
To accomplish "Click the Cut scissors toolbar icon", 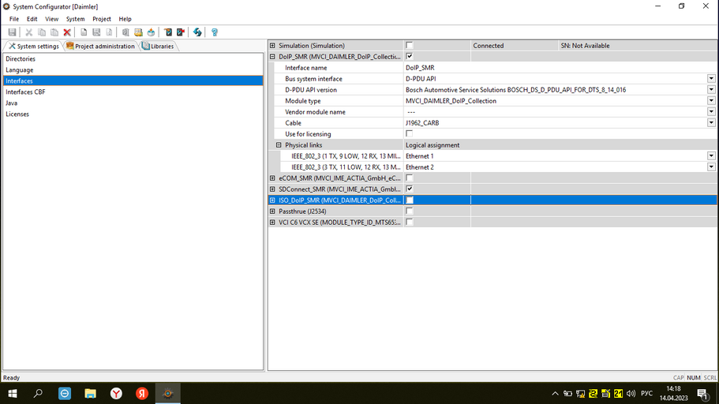I will (29, 32).
